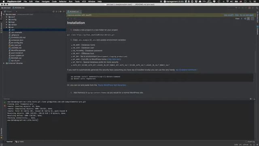The width and height of the screenshot is (259, 146).
Task: Click the Wi-Fi icon in the menu bar
Action: pos(227,2)
